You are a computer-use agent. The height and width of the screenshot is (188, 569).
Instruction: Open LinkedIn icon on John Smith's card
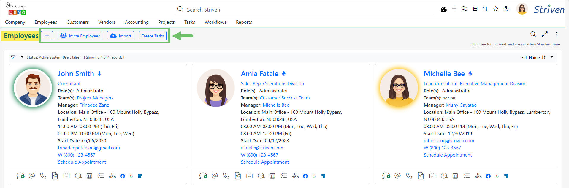click(x=140, y=176)
